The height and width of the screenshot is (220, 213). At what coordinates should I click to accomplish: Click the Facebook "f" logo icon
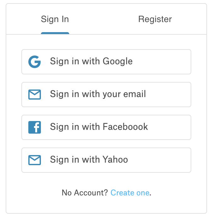click(x=35, y=127)
